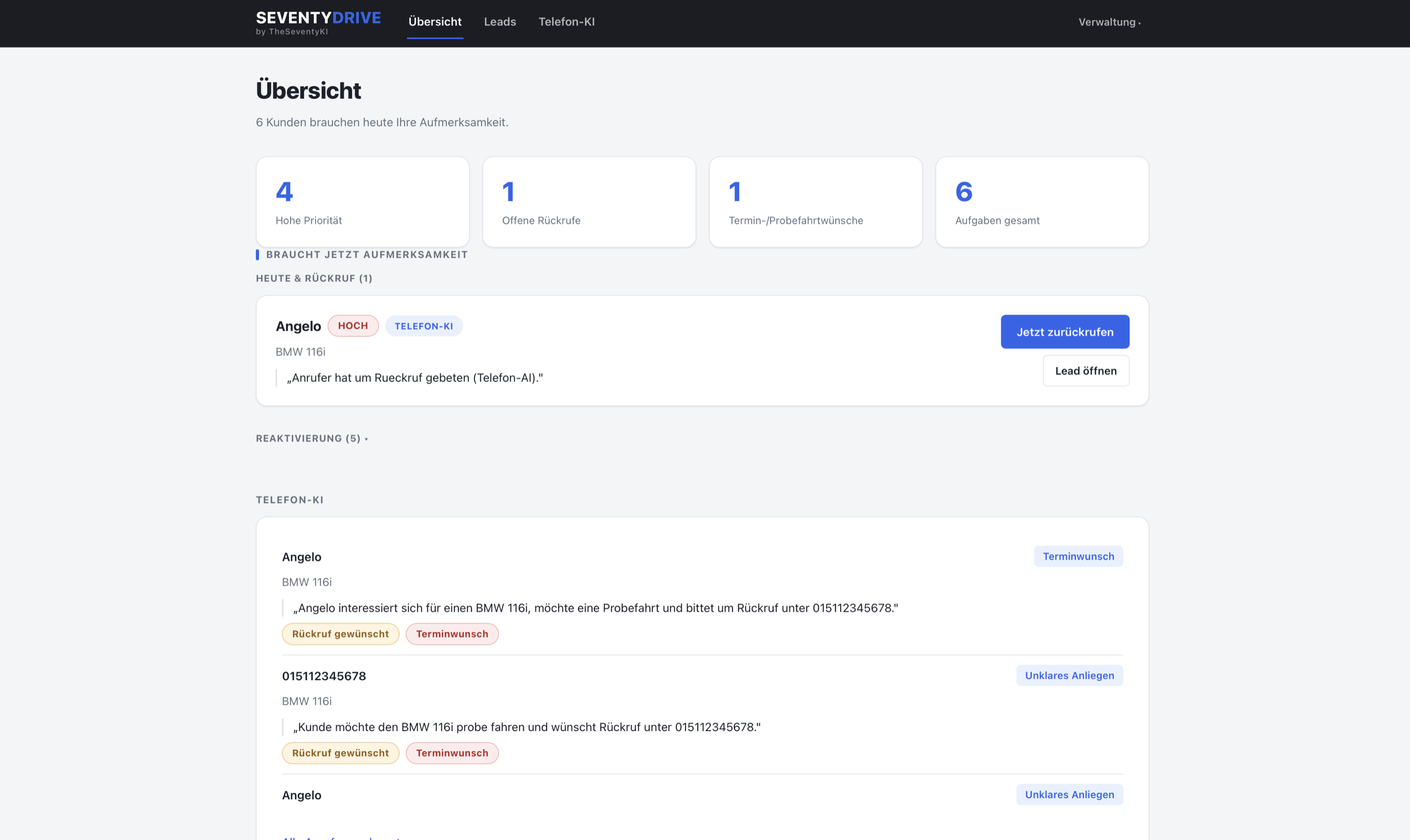Click Unklares Anliegen label for caller 015112345678
The image size is (1410, 840).
pos(1069,675)
